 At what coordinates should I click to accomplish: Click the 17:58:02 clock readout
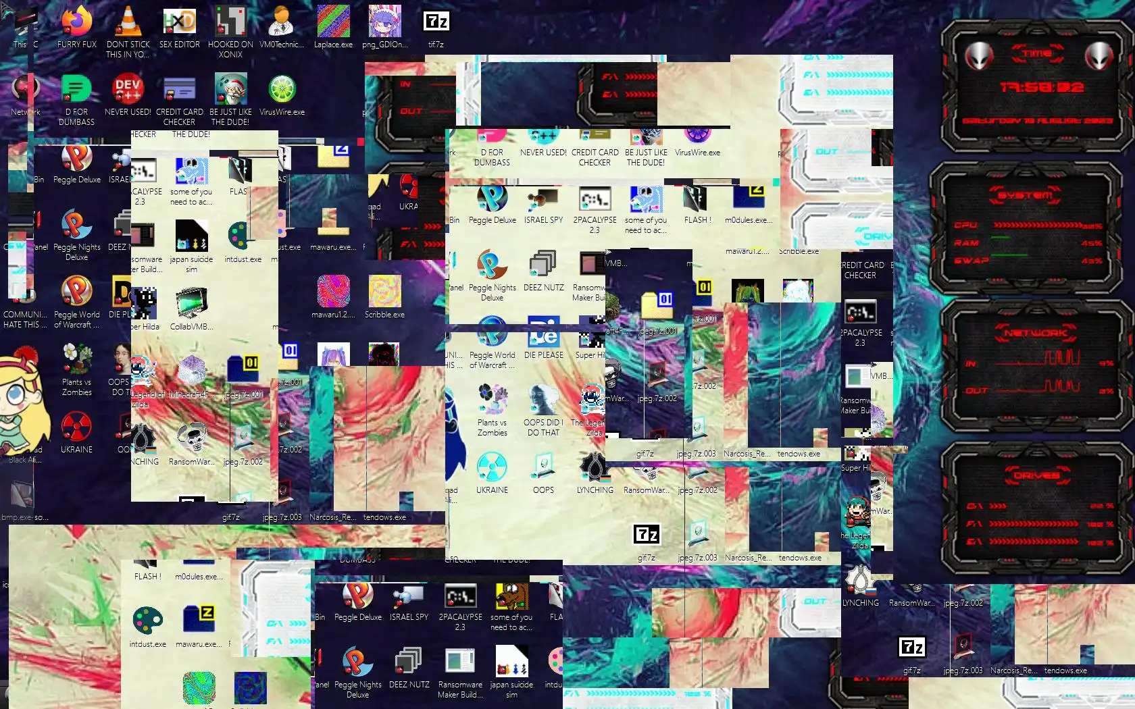point(1042,88)
